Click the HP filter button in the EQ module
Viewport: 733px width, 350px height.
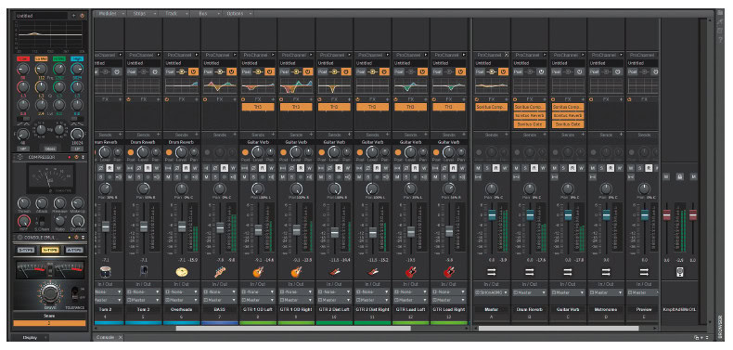(x=22, y=149)
